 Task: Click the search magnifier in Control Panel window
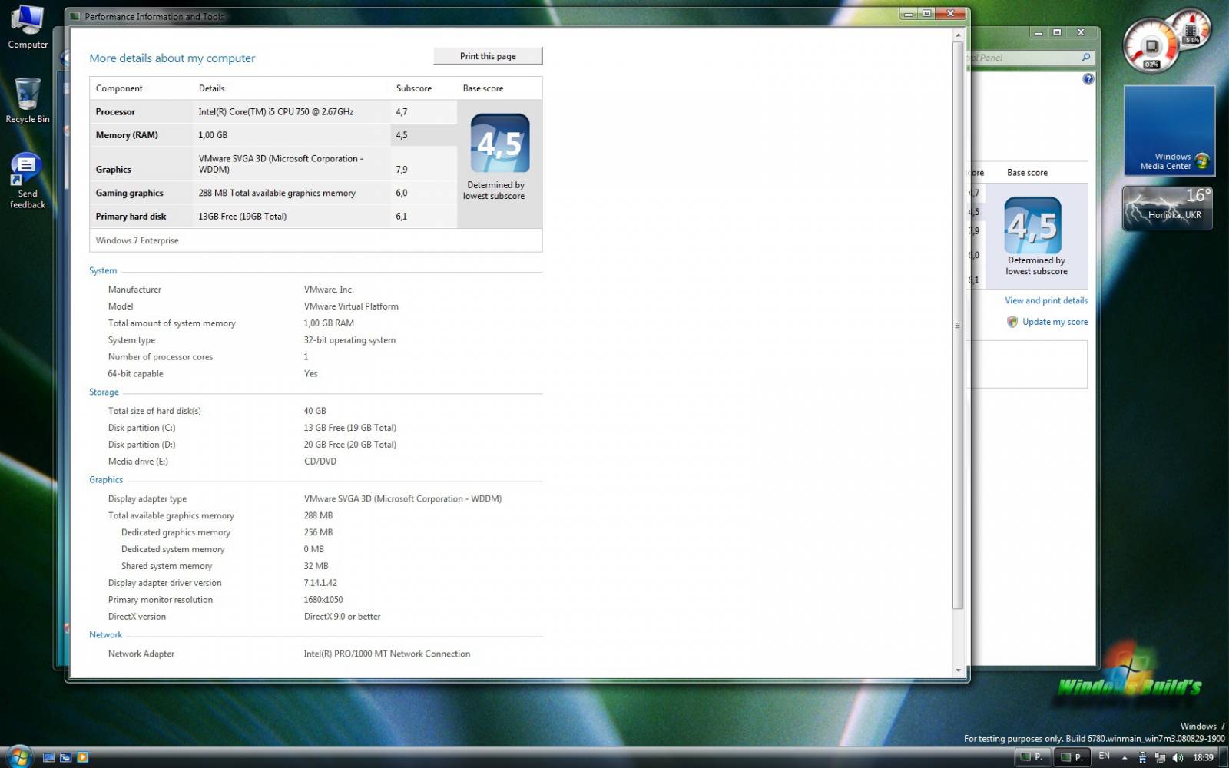[x=1085, y=58]
